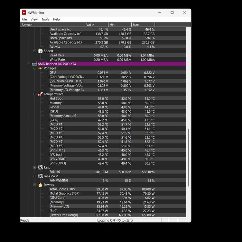Open the Tools menu

(x=45, y=19)
